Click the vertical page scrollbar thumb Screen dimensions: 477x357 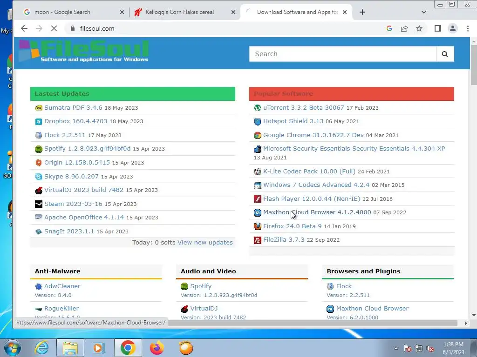tap(474, 65)
